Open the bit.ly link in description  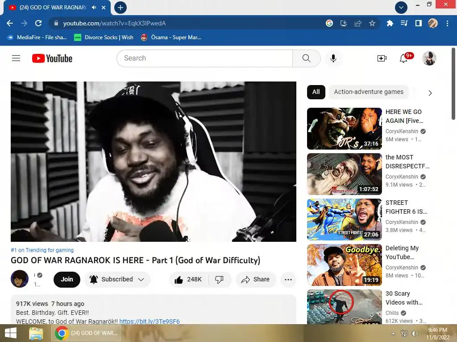150,322
